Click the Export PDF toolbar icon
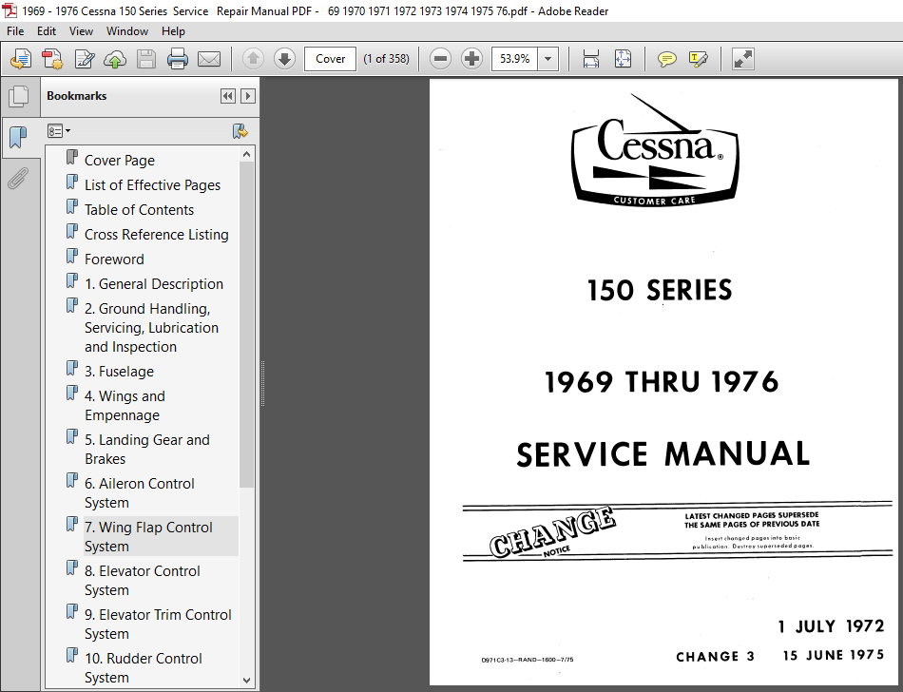Viewport: 903px width, 692px height. pyautogui.click(x=21, y=59)
